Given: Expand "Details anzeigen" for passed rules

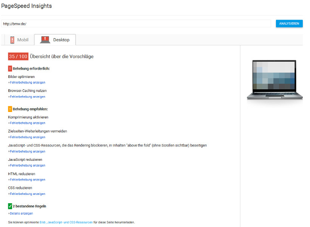Looking at the screenshot, I should pos(20,213).
